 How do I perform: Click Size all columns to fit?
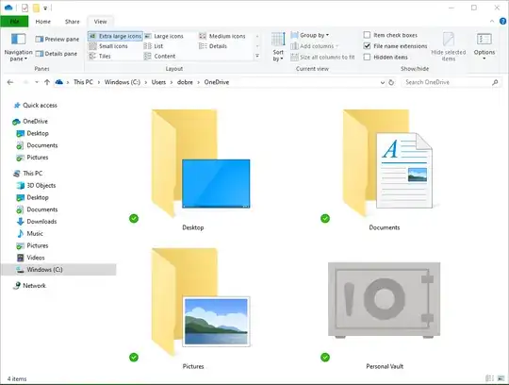point(322,58)
